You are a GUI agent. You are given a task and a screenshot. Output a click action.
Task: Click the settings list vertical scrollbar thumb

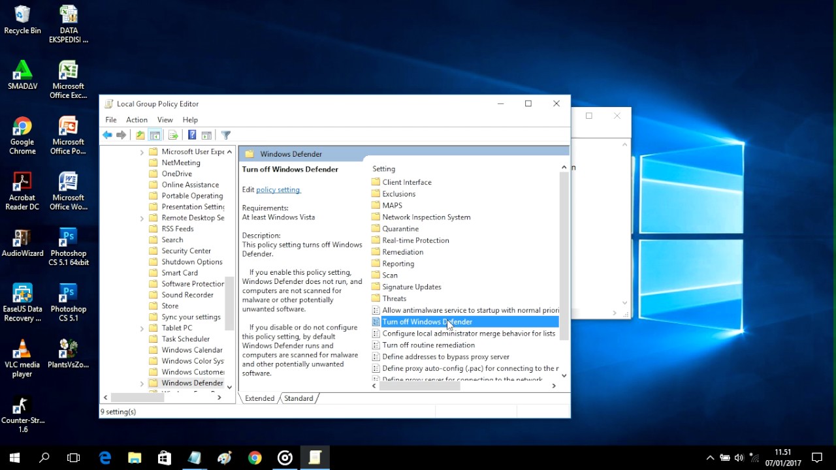coord(564,256)
